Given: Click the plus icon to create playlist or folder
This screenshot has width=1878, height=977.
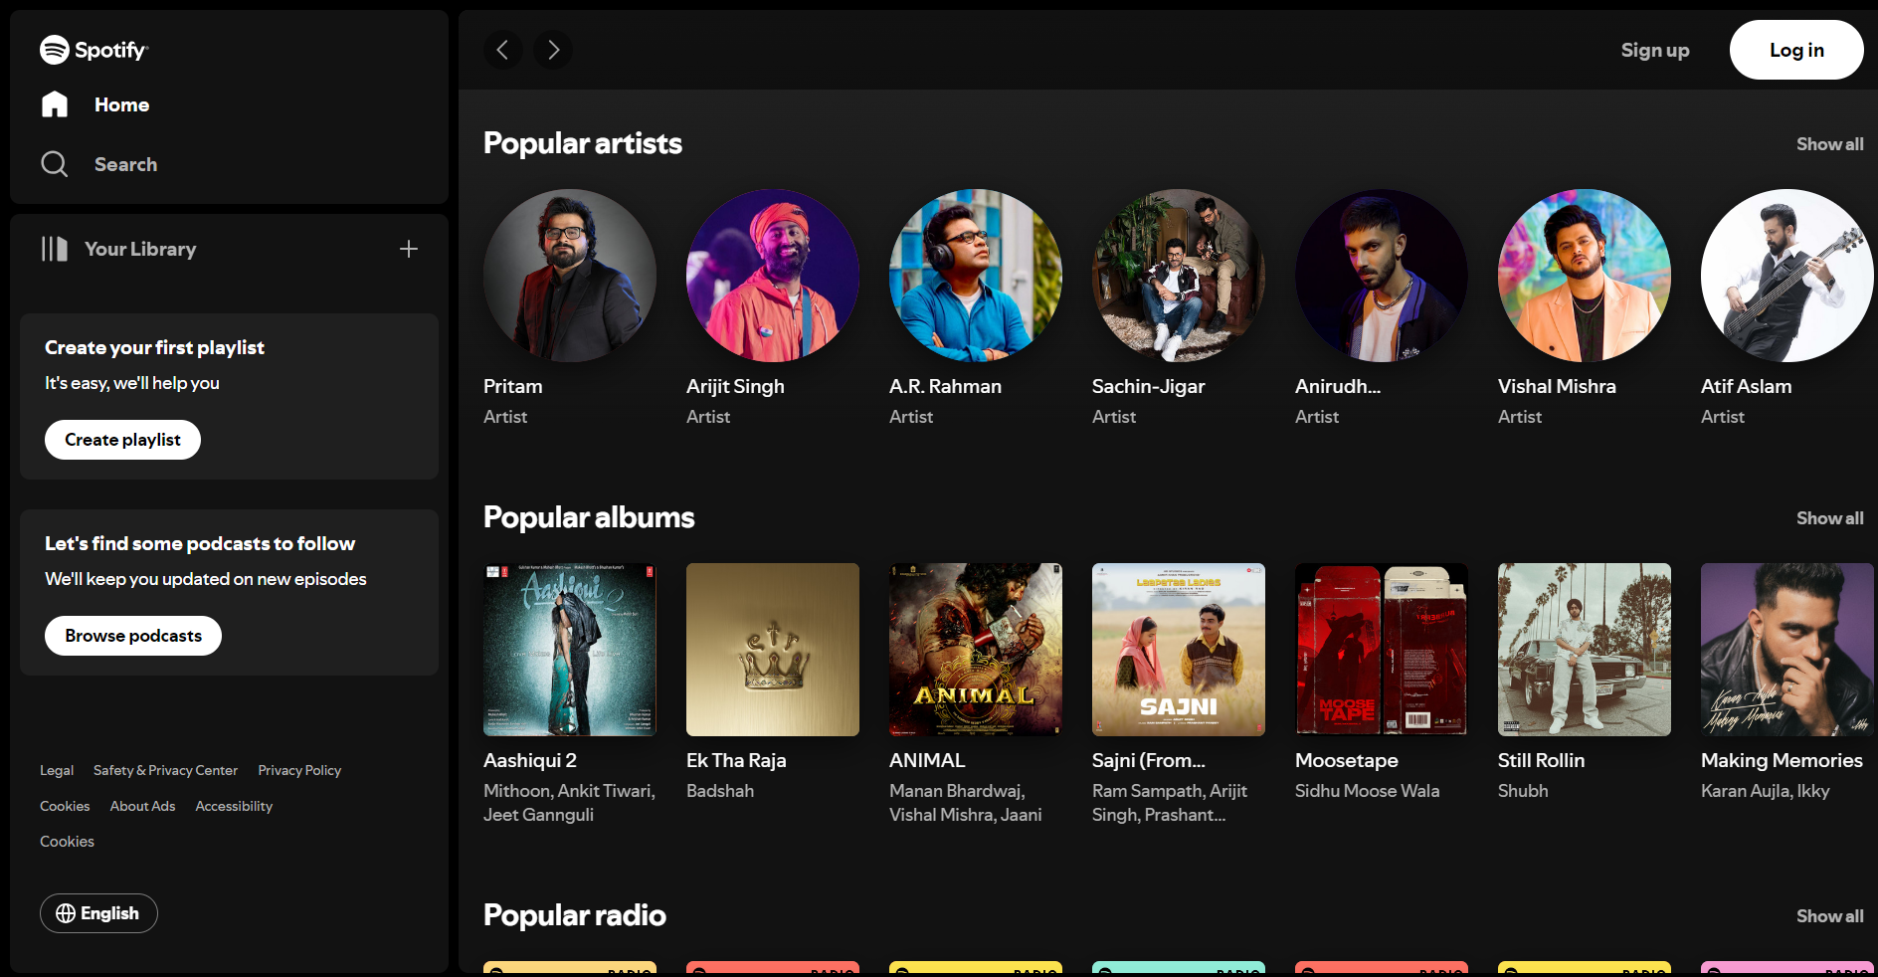Looking at the screenshot, I should (409, 249).
